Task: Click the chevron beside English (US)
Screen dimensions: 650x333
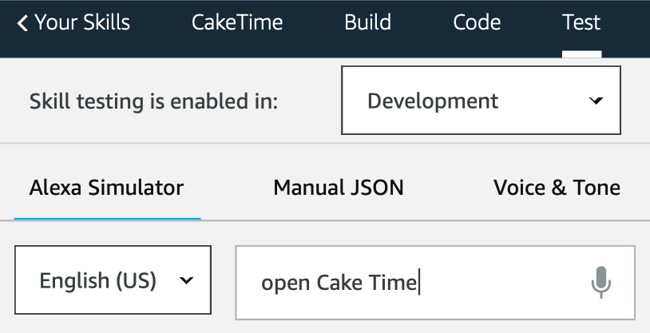Action: (187, 280)
